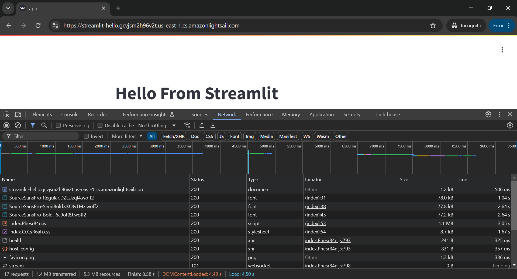Select the health xhr request
The image size is (517, 279).
(x=255, y=240)
